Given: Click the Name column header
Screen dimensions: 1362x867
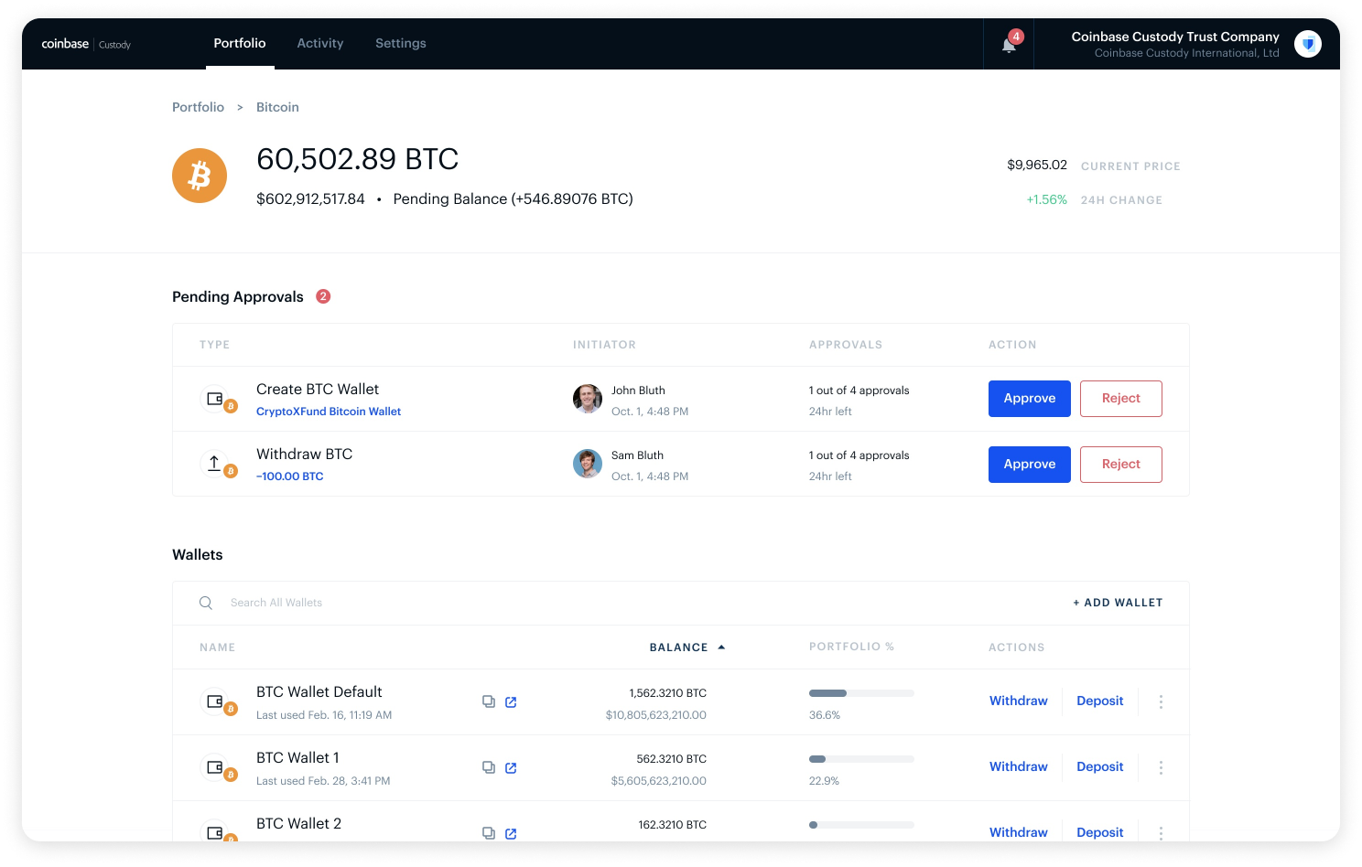Looking at the screenshot, I should (x=218, y=648).
